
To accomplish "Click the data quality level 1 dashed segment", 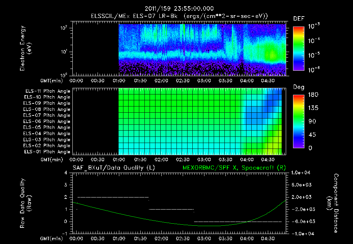I will tap(171, 209).
